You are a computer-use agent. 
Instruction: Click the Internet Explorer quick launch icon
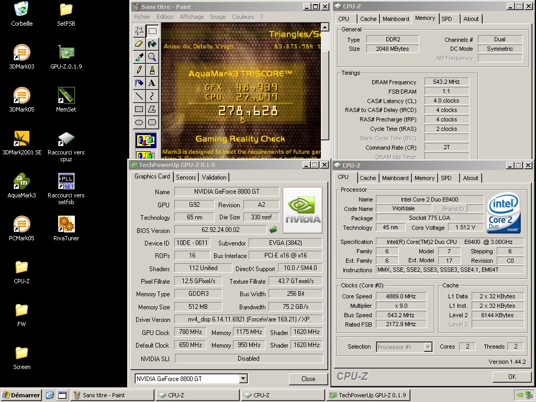50,395
